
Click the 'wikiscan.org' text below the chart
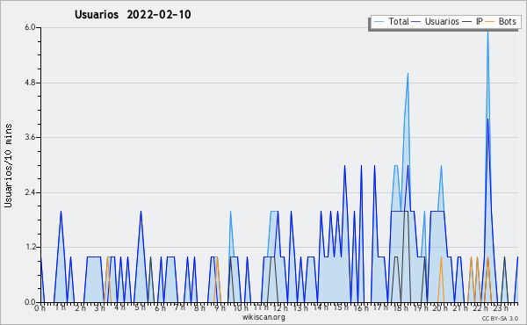pos(263,317)
